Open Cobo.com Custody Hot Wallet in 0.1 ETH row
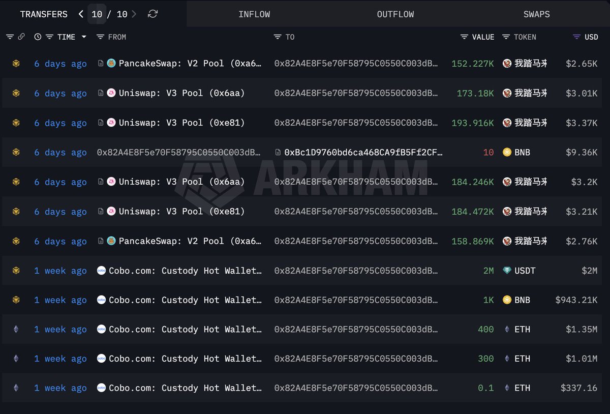This screenshot has width=610, height=414. (x=186, y=388)
